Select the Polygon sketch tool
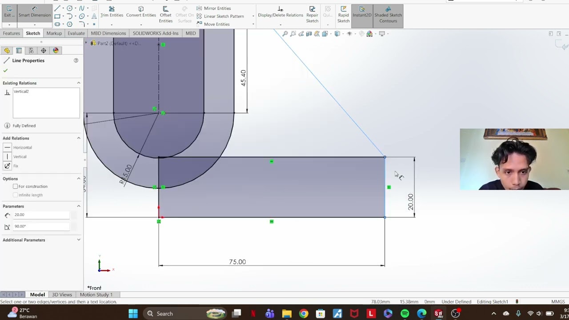Image resolution: width=569 pixels, height=320 pixels. coord(70,24)
